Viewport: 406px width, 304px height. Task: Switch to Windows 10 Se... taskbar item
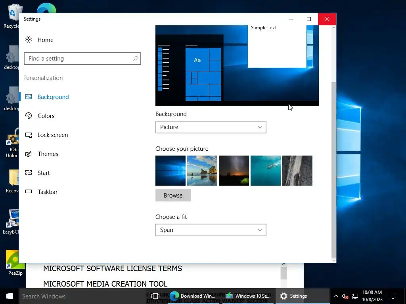pyautogui.click(x=248, y=296)
